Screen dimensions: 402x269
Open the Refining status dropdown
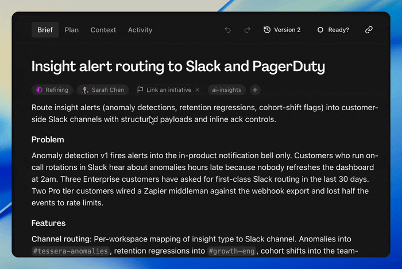(52, 90)
